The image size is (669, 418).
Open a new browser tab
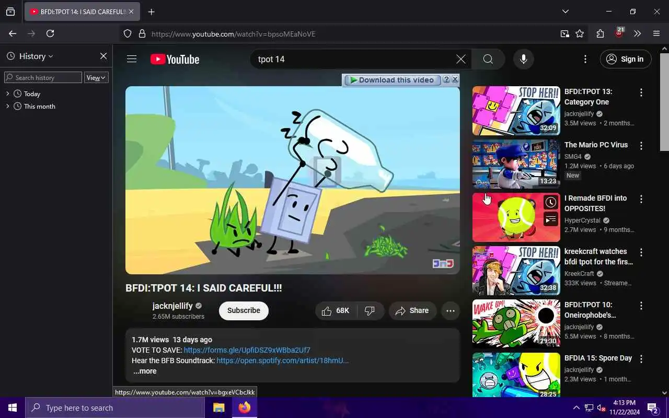click(152, 11)
